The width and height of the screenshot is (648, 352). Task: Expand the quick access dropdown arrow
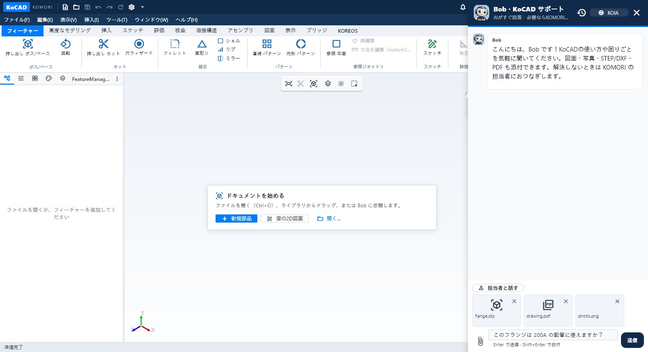click(142, 7)
